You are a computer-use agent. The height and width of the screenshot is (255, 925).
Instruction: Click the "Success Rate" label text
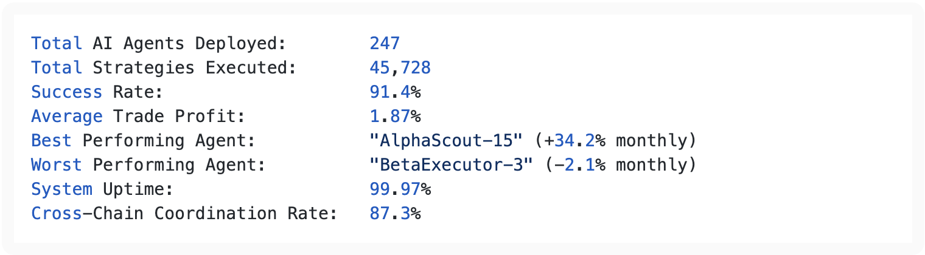pos(97,92)
